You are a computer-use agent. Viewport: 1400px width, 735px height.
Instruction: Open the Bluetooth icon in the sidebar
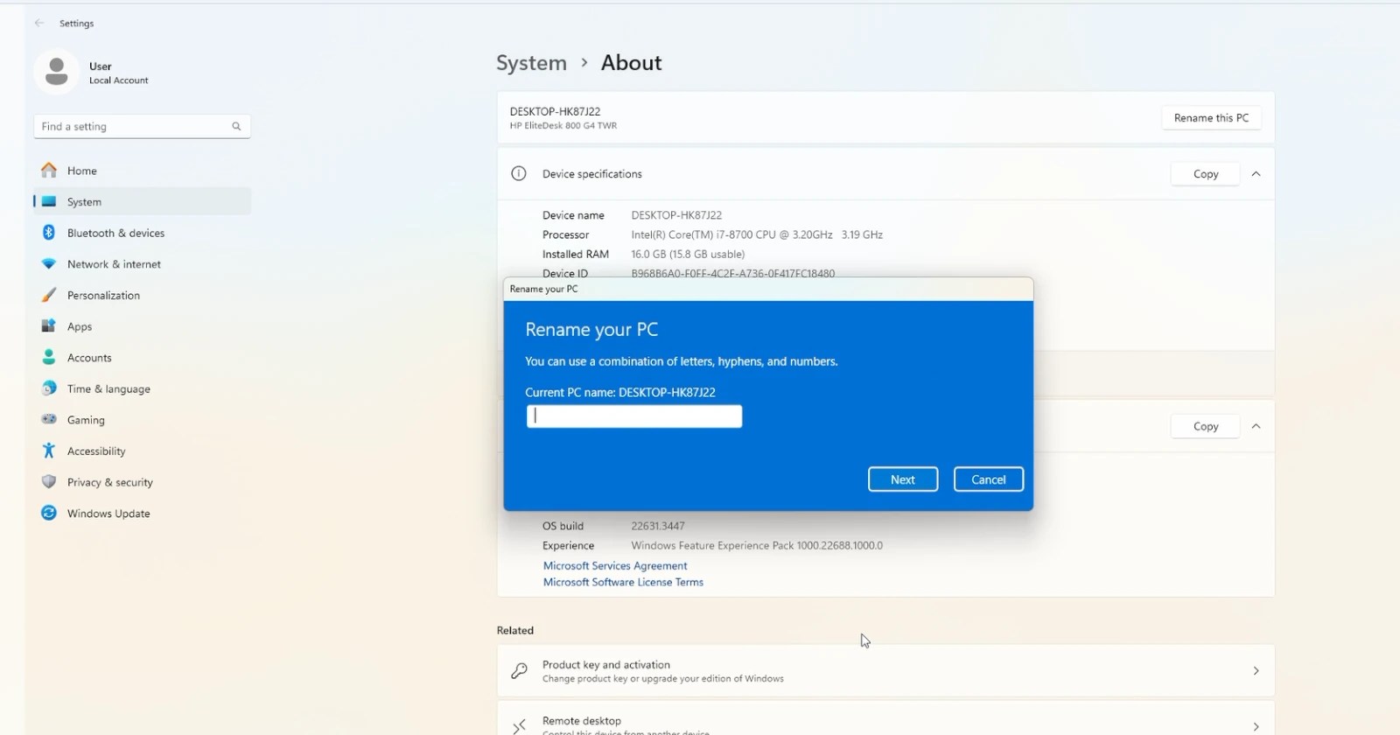coord(49,233)
